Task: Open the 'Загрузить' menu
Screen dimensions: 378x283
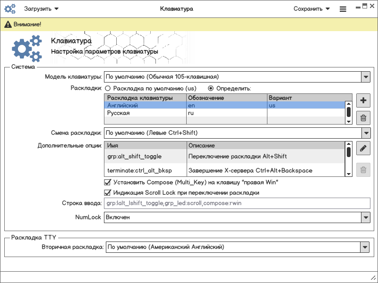Action: (x=42, y=8)
